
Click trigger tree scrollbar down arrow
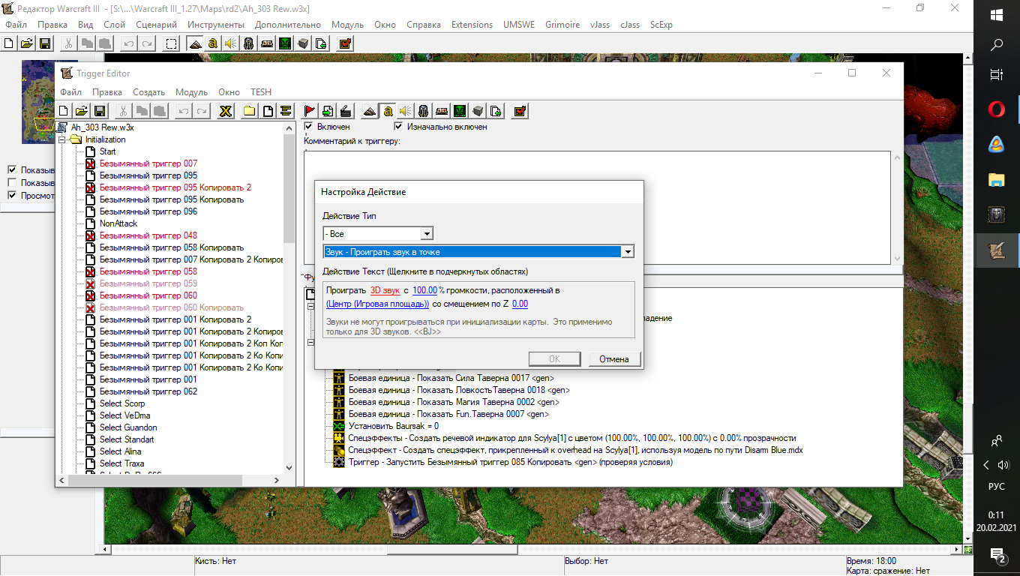click(x=290, y=468)
